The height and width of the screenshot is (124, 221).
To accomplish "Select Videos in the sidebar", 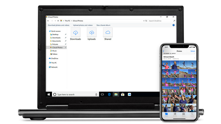I will (x=54, y=54).
